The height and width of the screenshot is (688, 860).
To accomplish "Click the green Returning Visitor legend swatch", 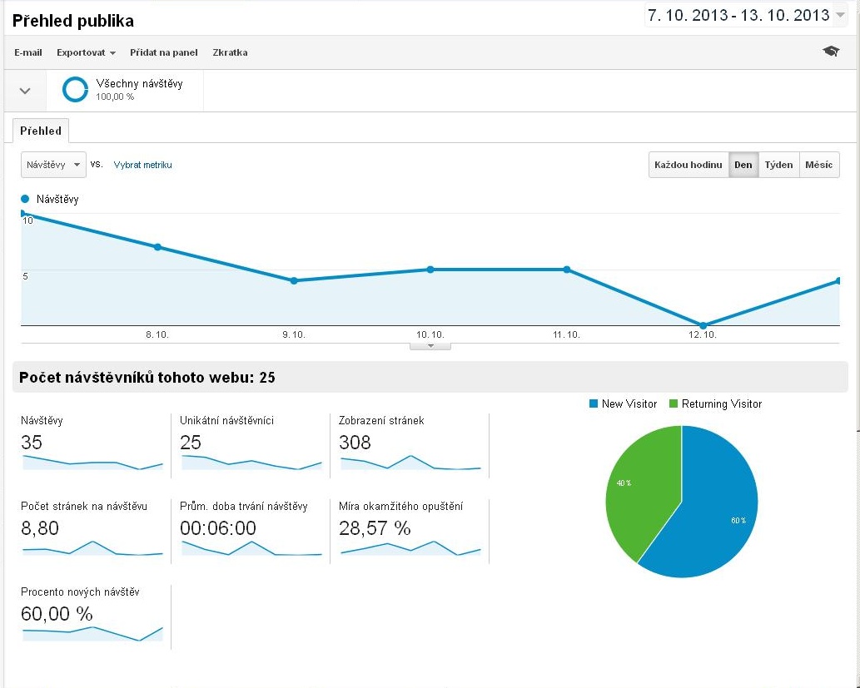I will pos(674,404).
